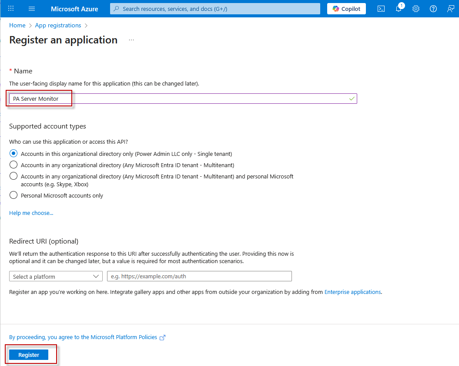
Task: Open the ellipsis beside Register an application
Action: click(x=131, y=40)
